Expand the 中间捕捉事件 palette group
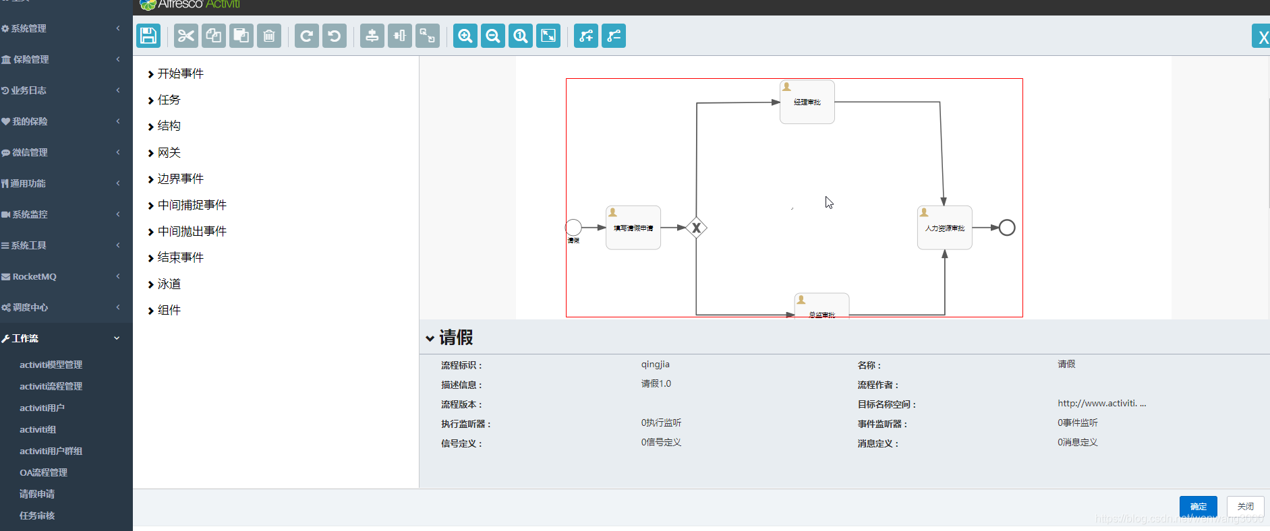The width and height of the screenshot is (1270, 531). click(x=187, y=205)
